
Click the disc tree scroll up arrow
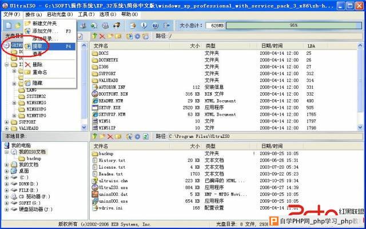pos(84,46)
